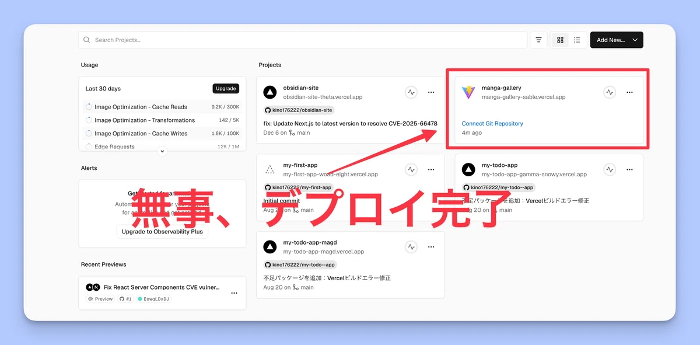
Task: Click obsidian-site project avatar icon
Action: (269, 92)
